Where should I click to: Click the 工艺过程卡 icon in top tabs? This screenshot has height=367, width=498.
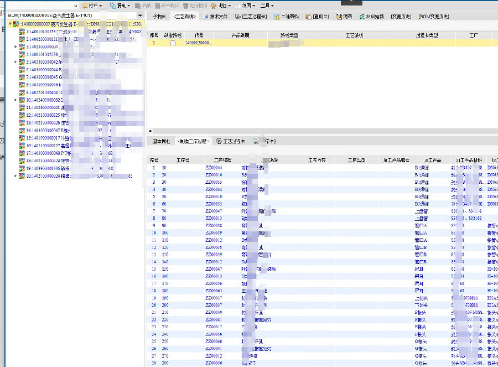[238, 17]
